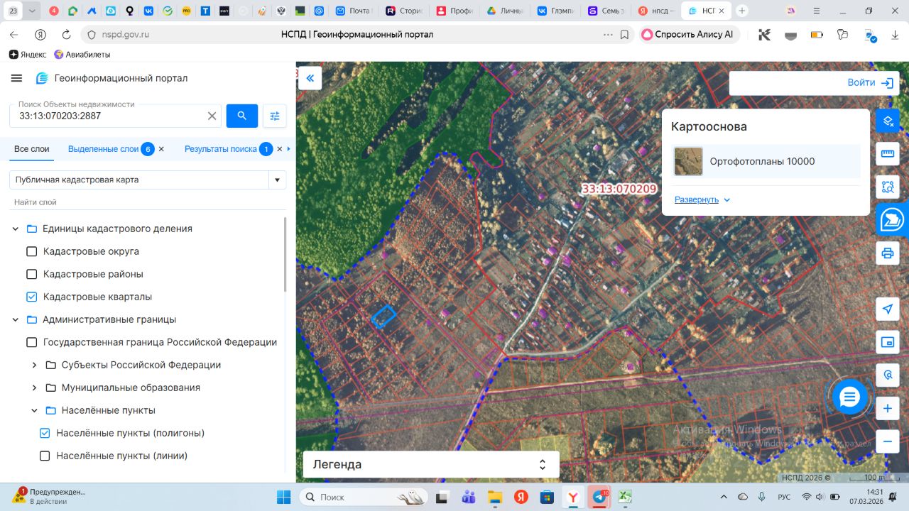Open the chat support bubble

tap(849, 397)
